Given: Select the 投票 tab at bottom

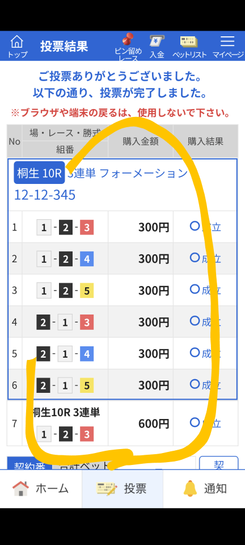Looking at the screenshot, I should [122, 489].
